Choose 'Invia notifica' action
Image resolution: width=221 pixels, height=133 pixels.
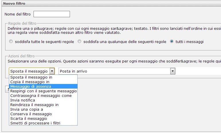(23, 100)
